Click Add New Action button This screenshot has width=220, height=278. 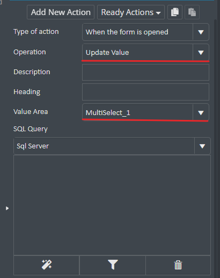click(61, 12)
